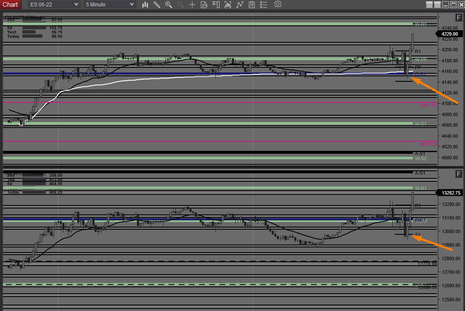The width and height of the screenshot is (465, 311).
Task: Maximize the chart window
Action: click(x=454, y=4)
